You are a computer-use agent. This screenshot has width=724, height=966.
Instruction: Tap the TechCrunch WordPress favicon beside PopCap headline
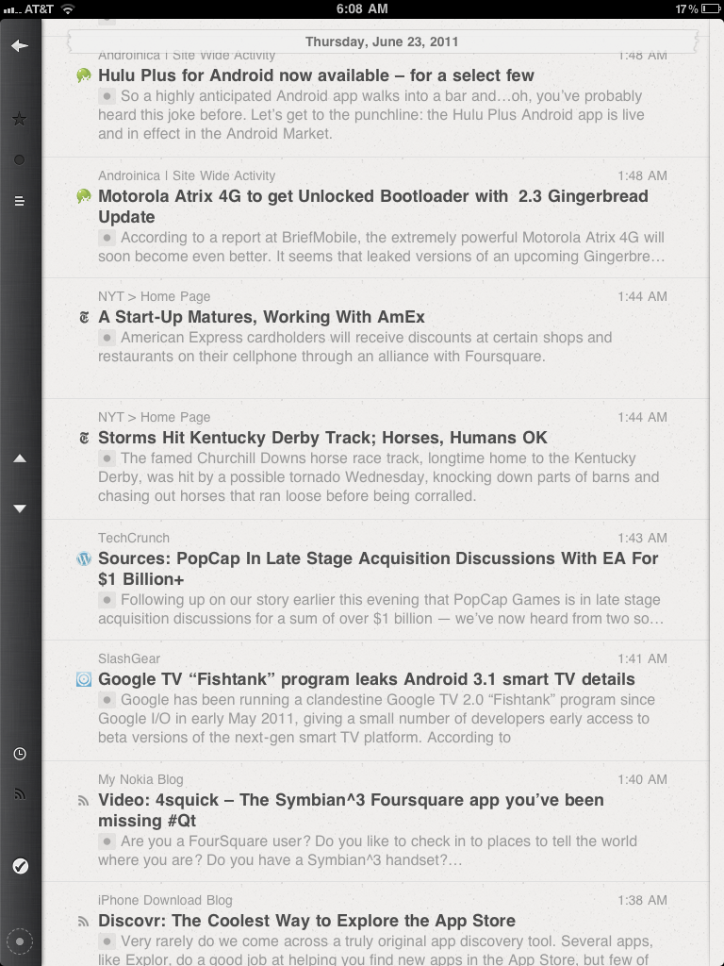(84, 558)
